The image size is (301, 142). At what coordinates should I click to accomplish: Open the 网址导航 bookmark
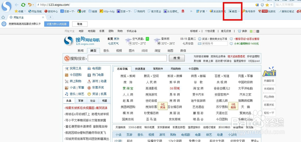click(x=35, y=11)
